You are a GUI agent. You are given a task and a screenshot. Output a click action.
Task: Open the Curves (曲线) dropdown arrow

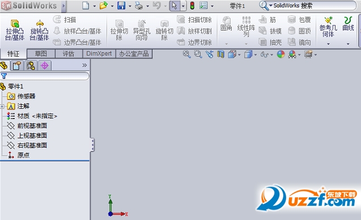[x=348, y=44]
